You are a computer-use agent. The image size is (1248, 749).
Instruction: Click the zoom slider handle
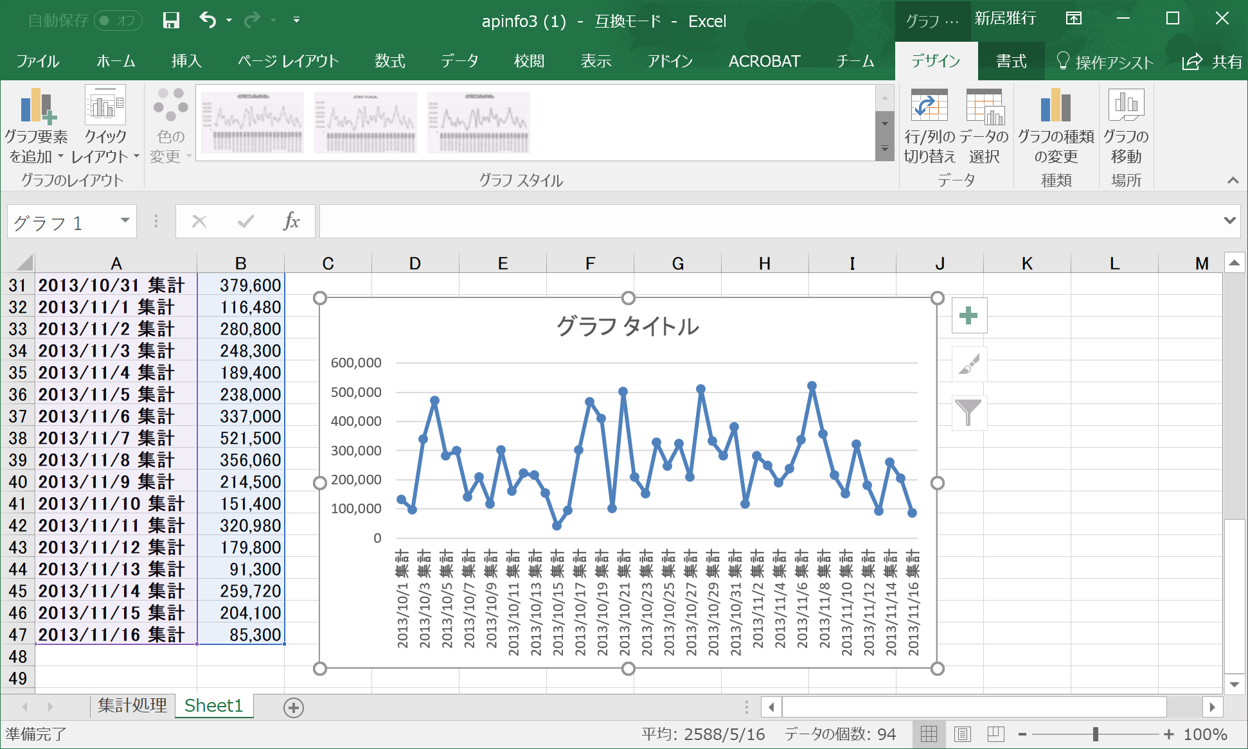[x=1096, y=734]
